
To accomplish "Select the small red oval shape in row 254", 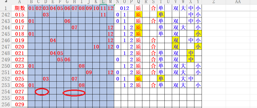I will (x=42, y=92).
